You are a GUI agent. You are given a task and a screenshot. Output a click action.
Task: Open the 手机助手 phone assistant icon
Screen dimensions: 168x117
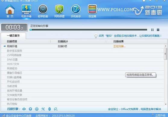[76, 9]
